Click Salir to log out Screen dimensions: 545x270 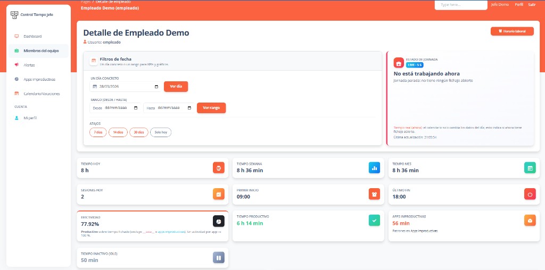point(532,4)
